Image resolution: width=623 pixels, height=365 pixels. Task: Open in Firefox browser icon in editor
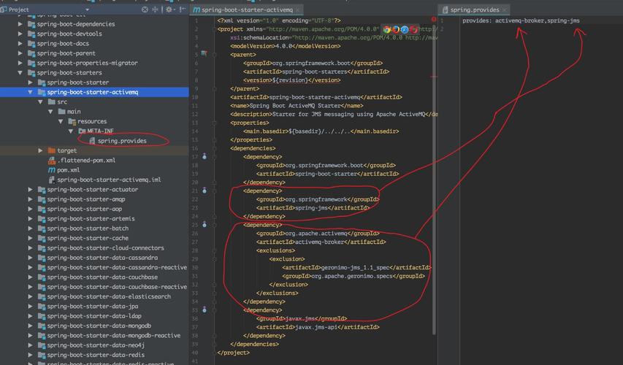[x=396, y=29]
